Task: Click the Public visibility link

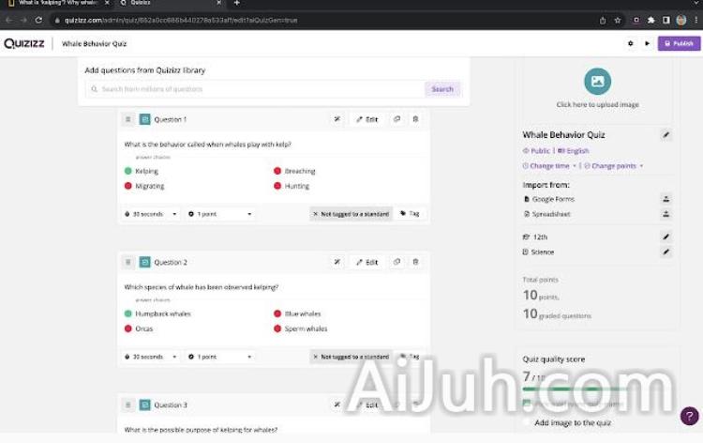Action: click(536, 151)
